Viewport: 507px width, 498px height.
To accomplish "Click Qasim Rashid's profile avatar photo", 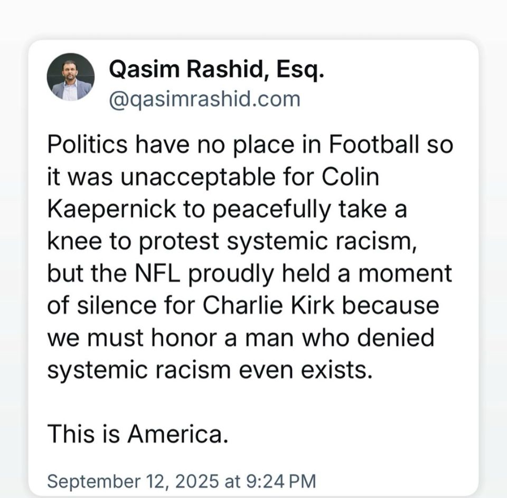I will click(x=71, y=77).
